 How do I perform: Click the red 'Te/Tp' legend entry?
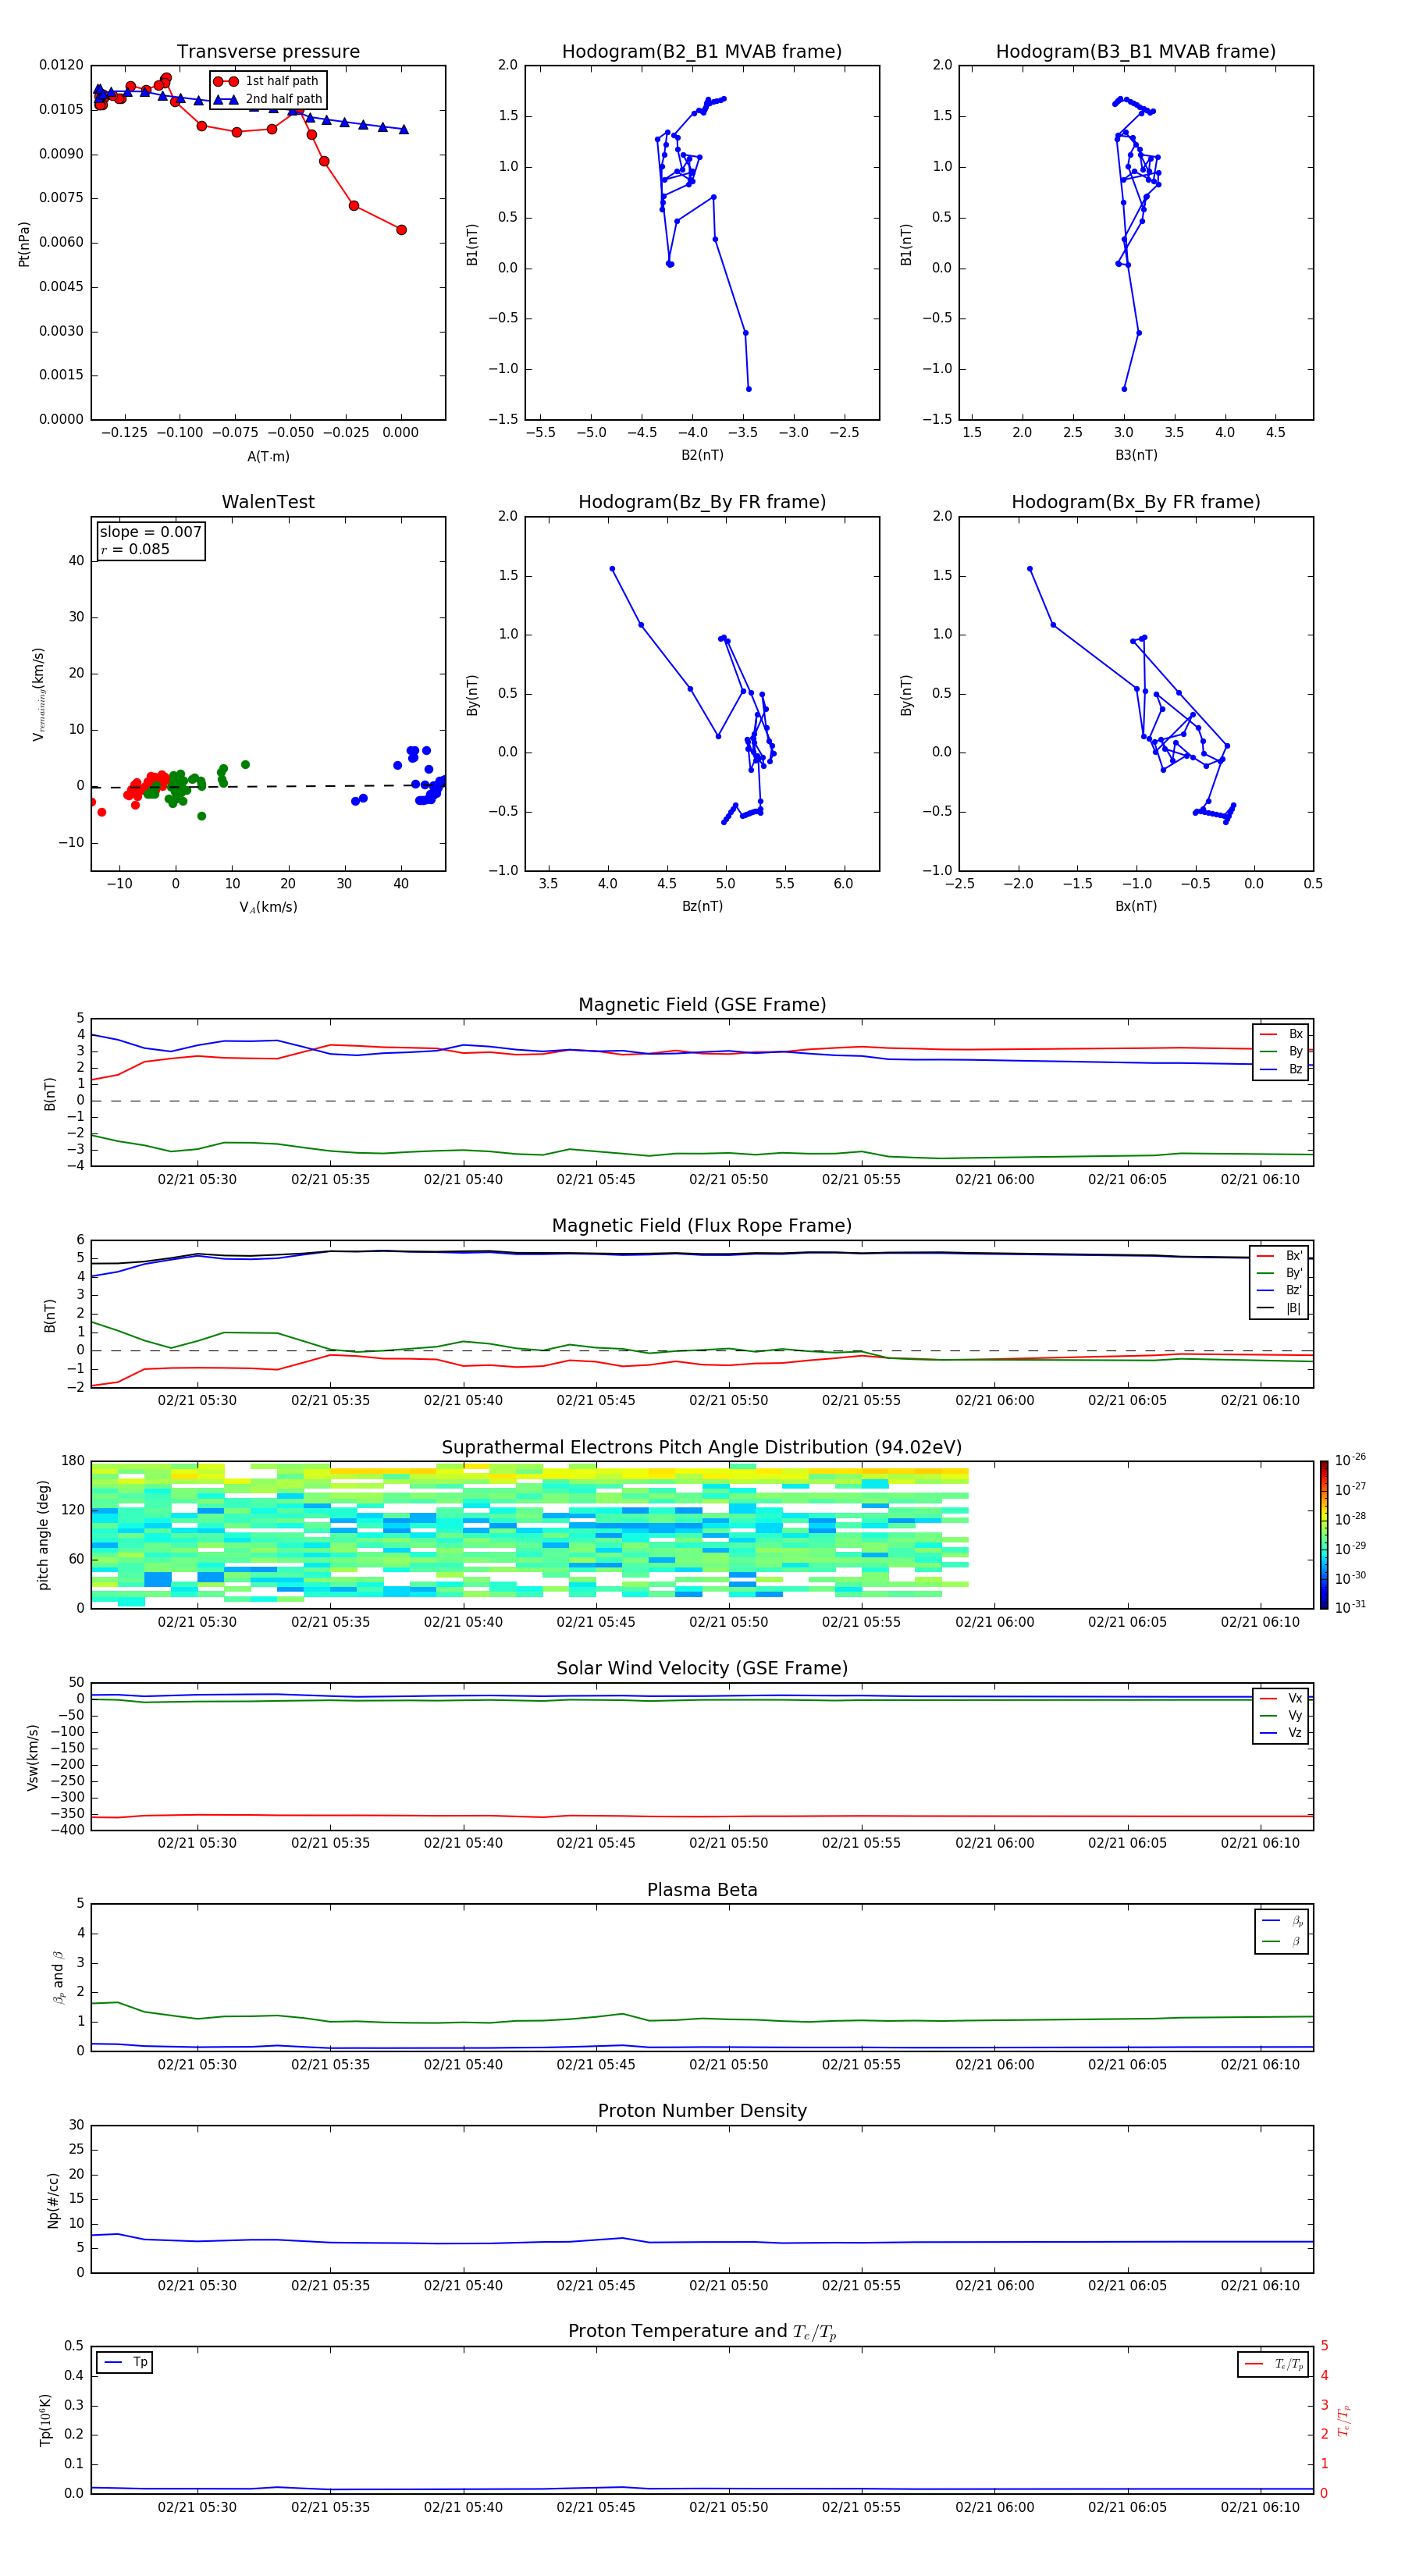[1274, 2364]
